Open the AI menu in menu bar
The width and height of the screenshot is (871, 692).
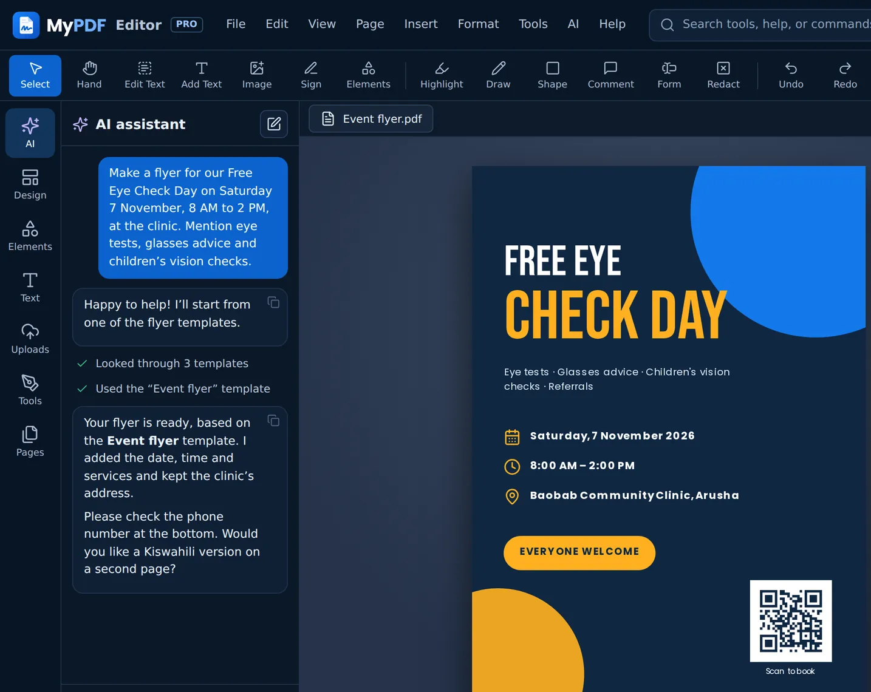573,24
